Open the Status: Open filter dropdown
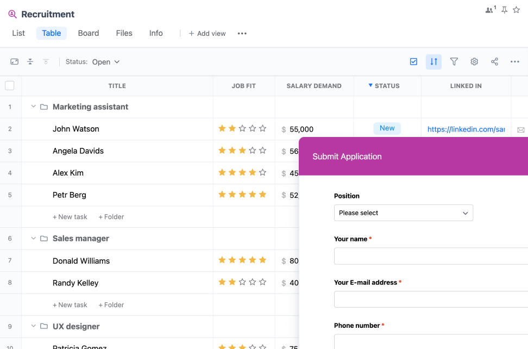Screen dimensions: 528x349 click(106, 61)
